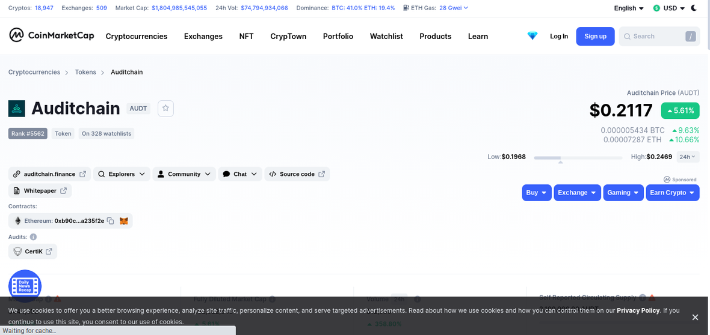Open the Buy dropdown button

pos(537,193)
